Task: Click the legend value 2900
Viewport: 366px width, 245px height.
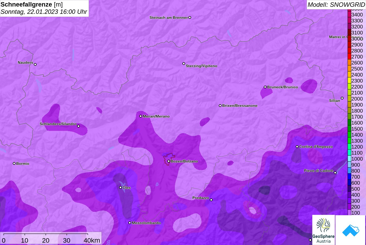Action: (357, 45)
